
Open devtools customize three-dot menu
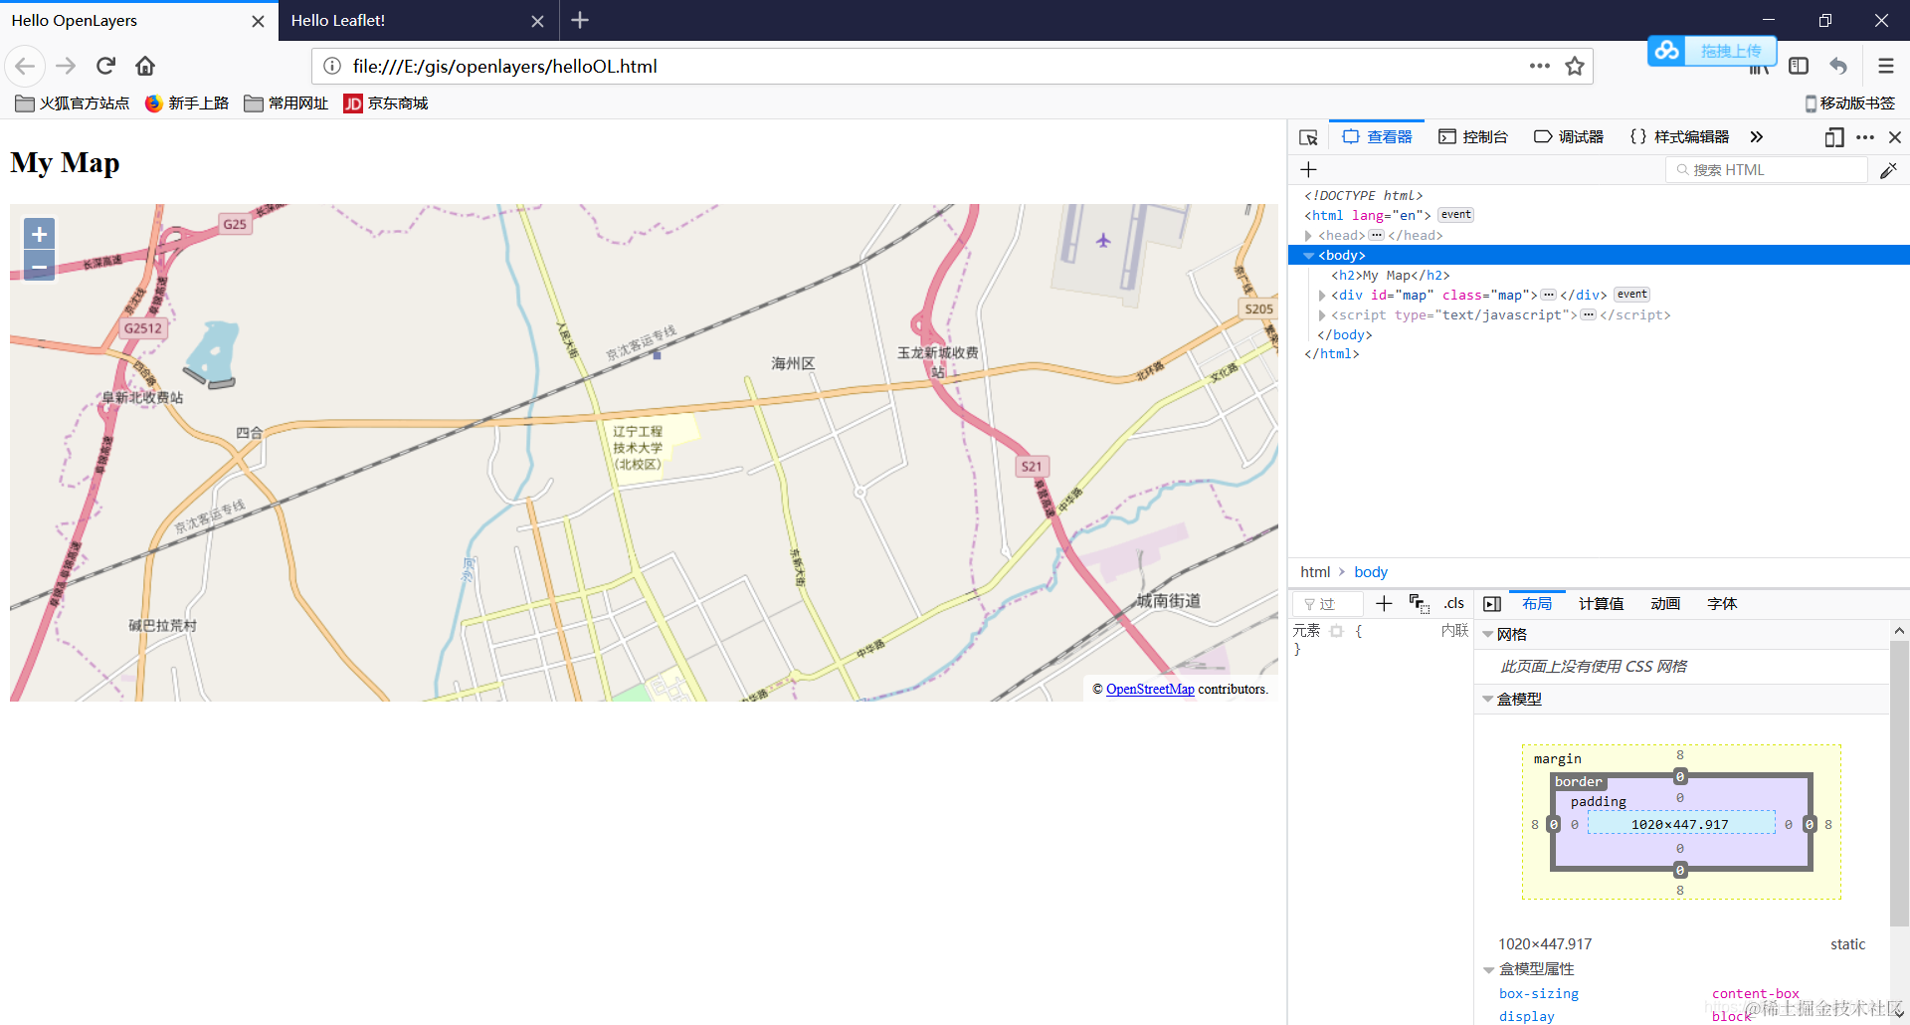pos(1865,137)
